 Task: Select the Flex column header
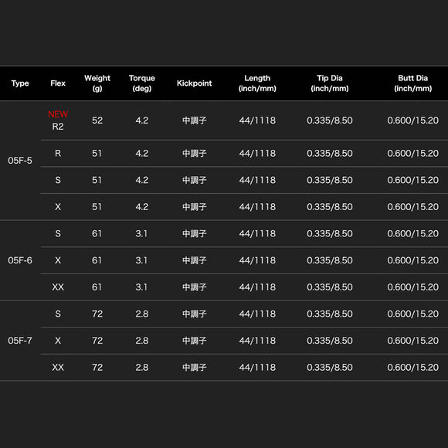coord(58,83)
